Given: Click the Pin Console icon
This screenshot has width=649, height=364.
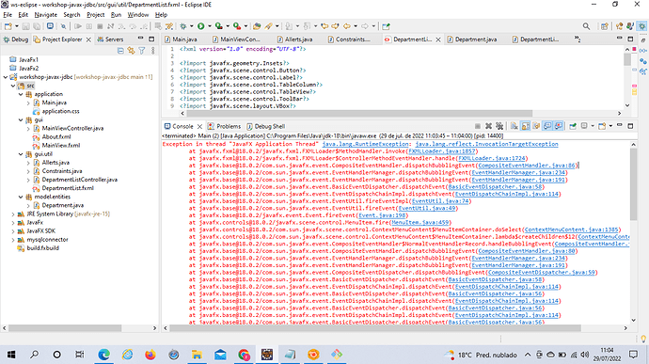Looking at the screenshot, I should (x=573, y=126).
